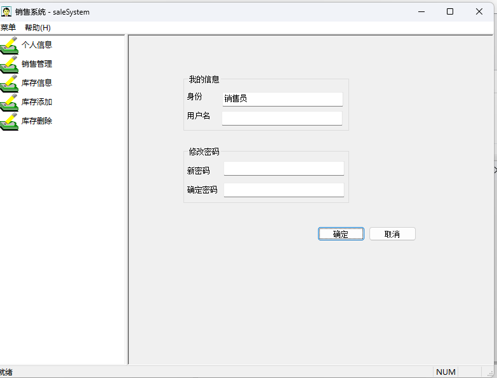Click the 确定密码 label
This screenshot has height=378, width=497.
click(202, 190)
